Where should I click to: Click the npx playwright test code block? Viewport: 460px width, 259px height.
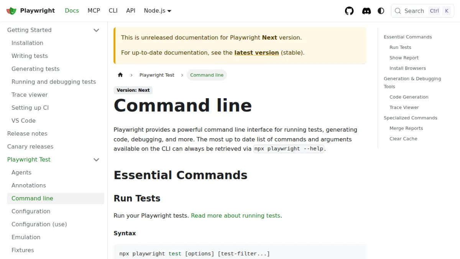click(x=240, y=252)
